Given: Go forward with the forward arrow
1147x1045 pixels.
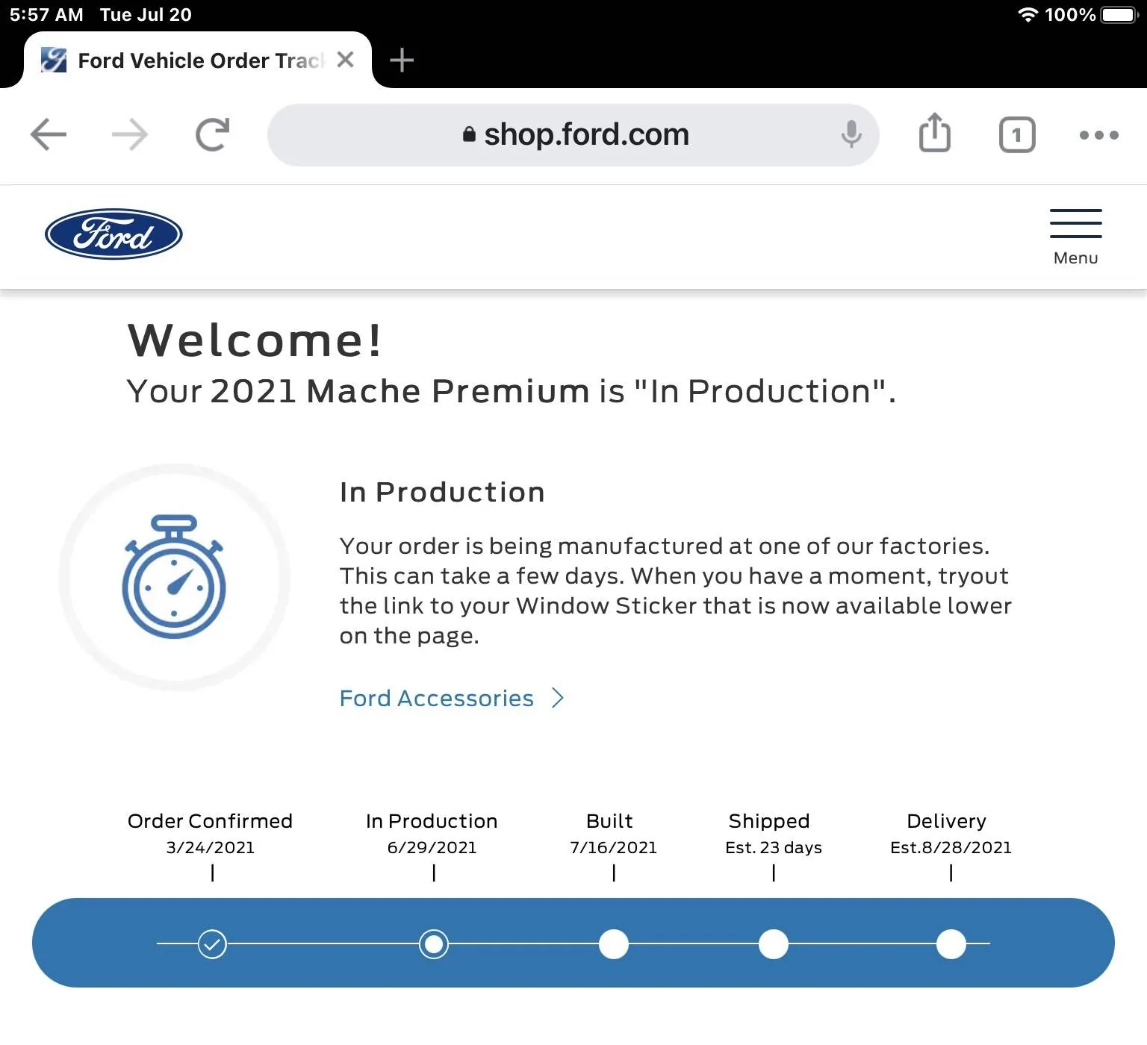Looking at the screenshot, I should [130, 135].
